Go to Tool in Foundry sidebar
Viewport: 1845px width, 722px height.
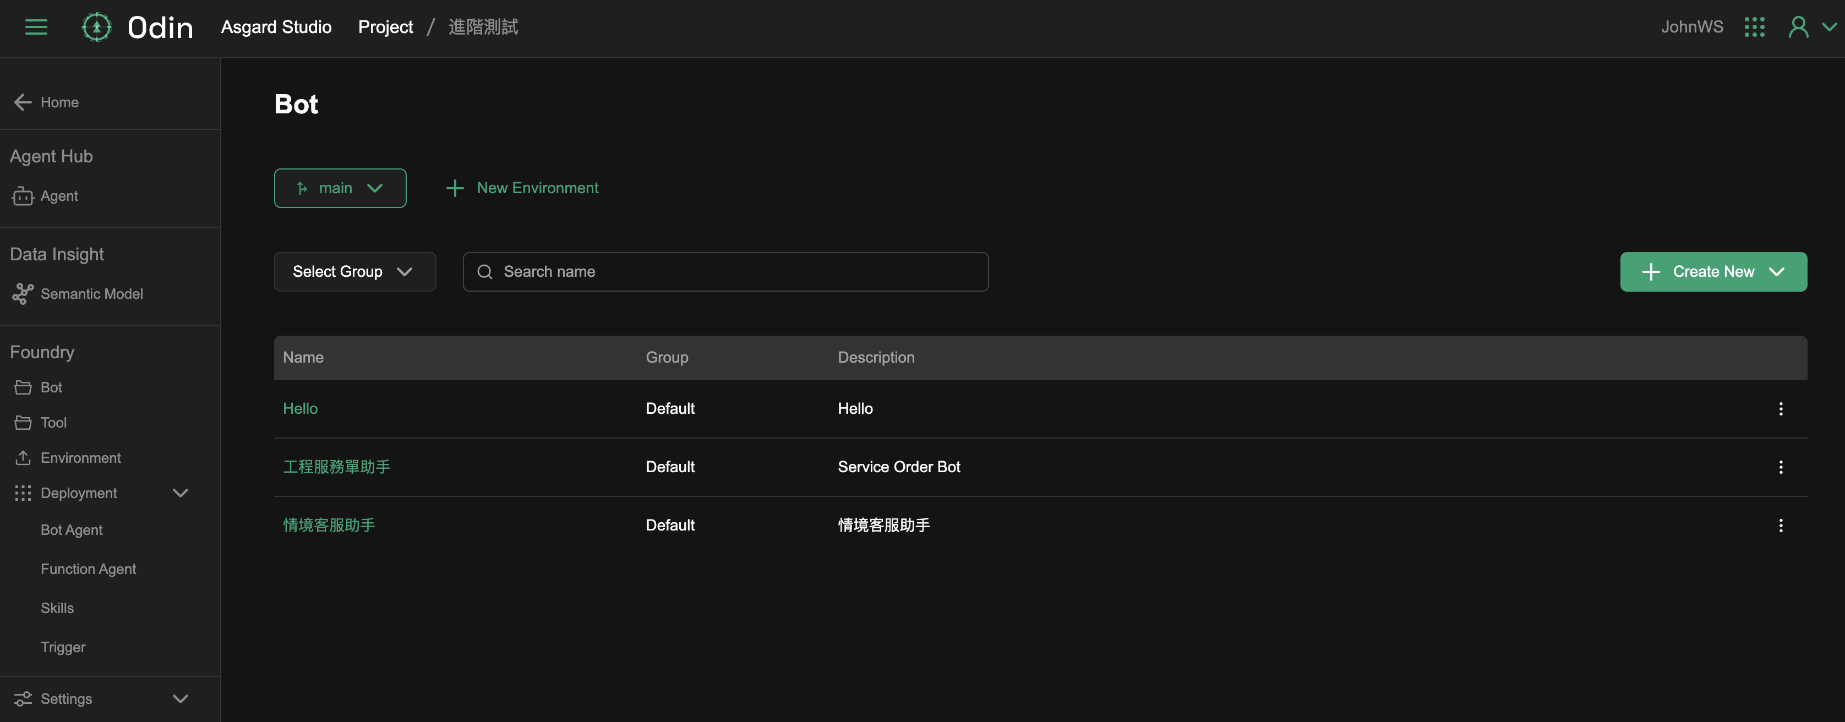pyautogui.click(x=53, y=423)
